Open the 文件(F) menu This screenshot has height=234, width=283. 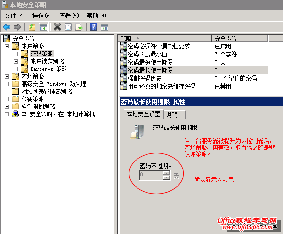click(15, 16)
